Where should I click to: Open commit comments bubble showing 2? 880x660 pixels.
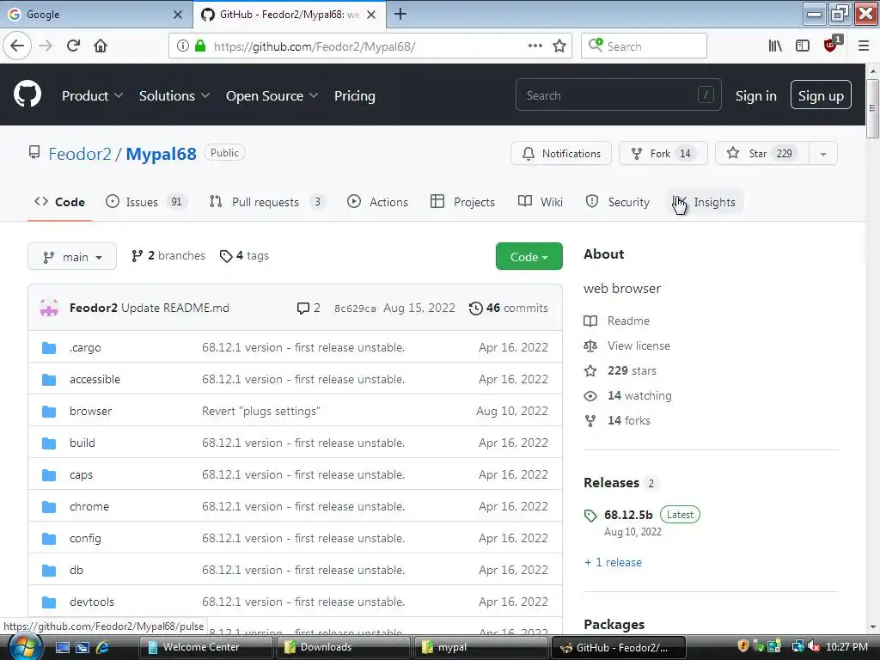(x=309, y=309)
